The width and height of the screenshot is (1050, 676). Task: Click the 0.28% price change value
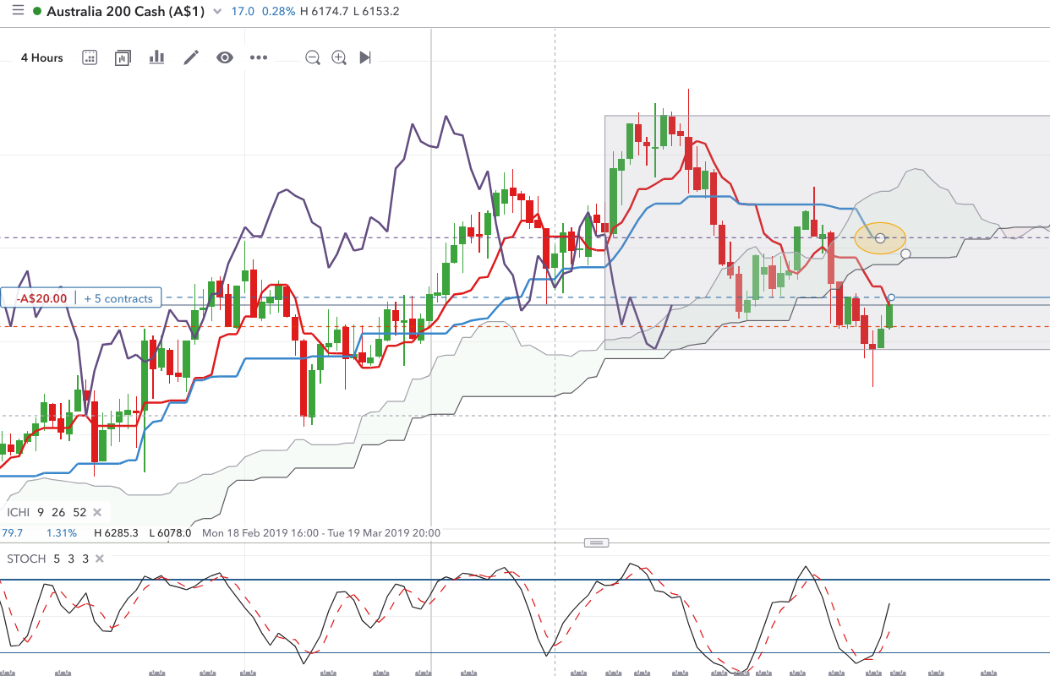[x=278, y=12]
